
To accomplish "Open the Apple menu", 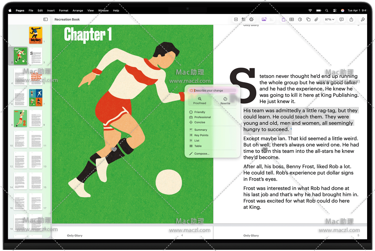I will click(x=10, y=11).
